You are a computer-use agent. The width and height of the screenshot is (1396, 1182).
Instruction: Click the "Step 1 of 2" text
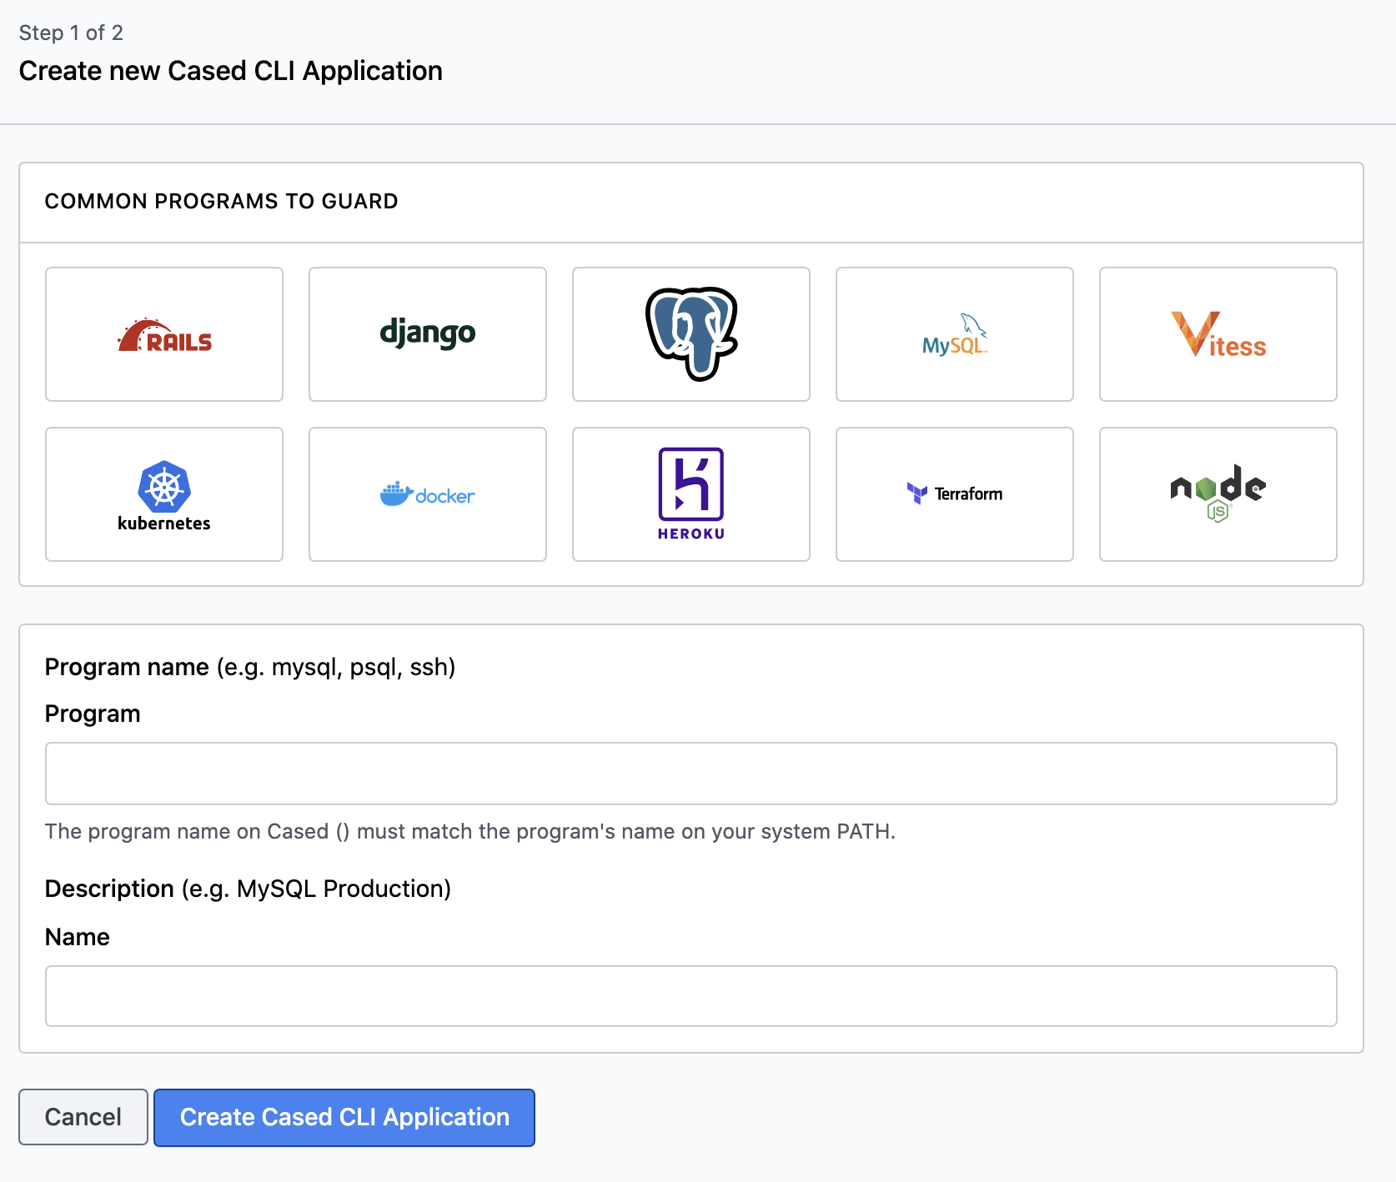pos(71,33)
